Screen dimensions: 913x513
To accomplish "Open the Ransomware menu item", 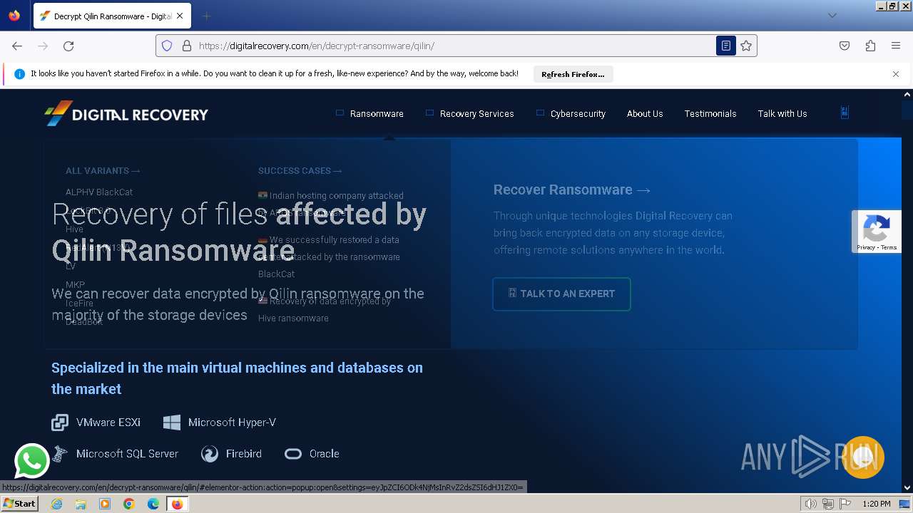I will point(377,113).
